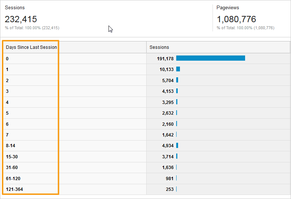Click the 31-60 days row label
291x199 pixels.
pyautogui.click(x=12, y=168)
